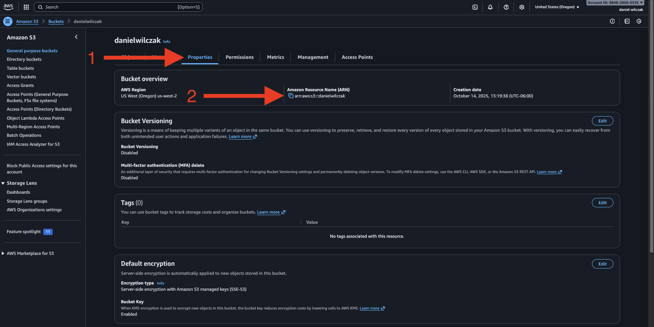Click the AWS logo home icon
This screenshot has height=327, width=654.
pos(8,7)
